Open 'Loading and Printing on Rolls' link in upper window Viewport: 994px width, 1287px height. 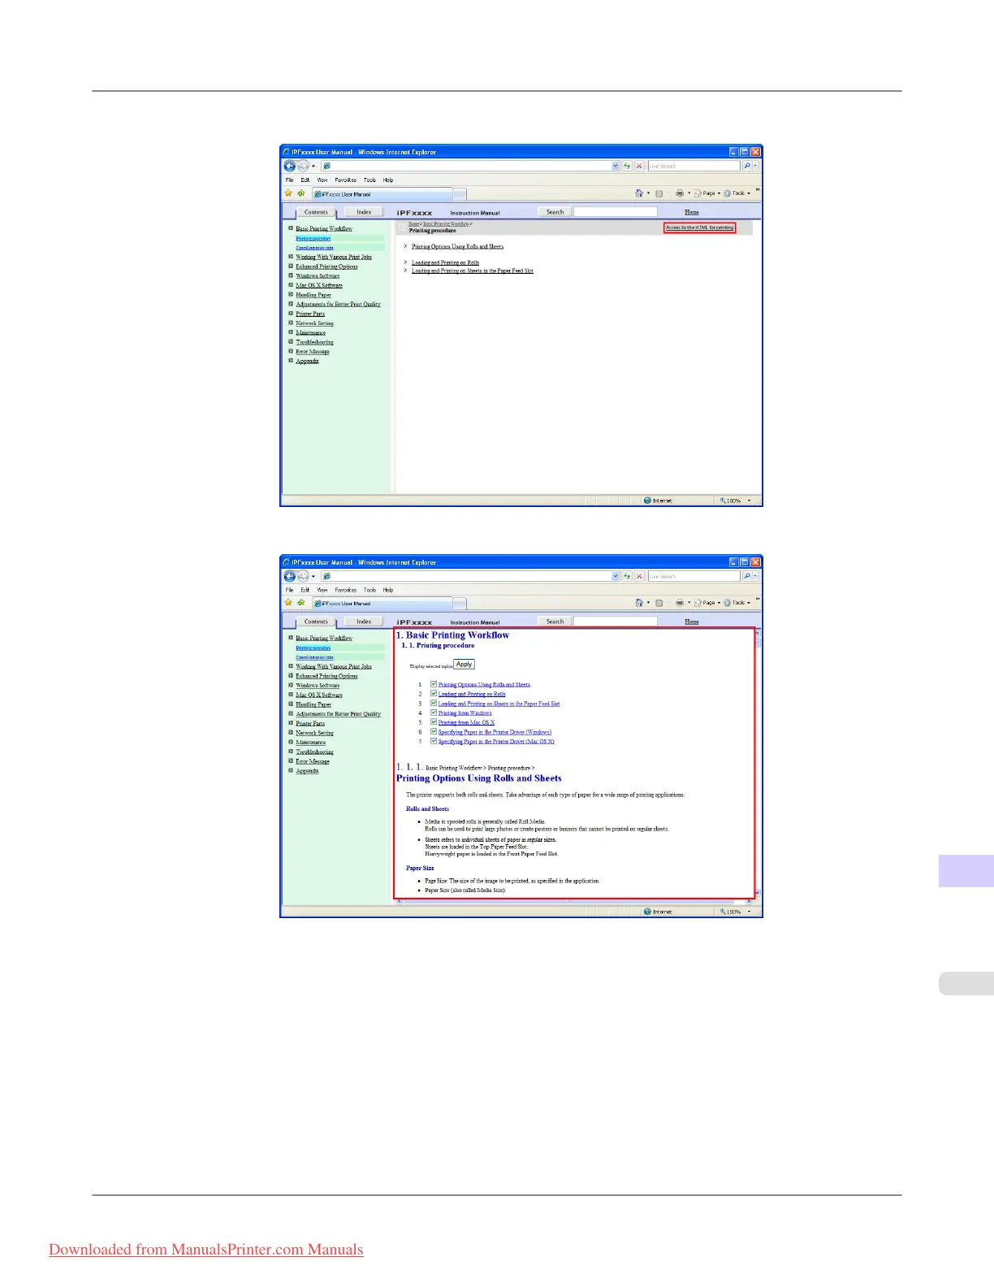(x=445, y=262)
